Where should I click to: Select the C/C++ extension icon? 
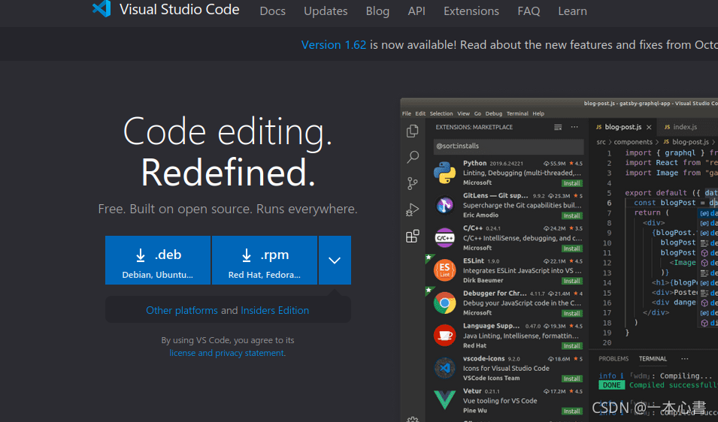[444, 238]
